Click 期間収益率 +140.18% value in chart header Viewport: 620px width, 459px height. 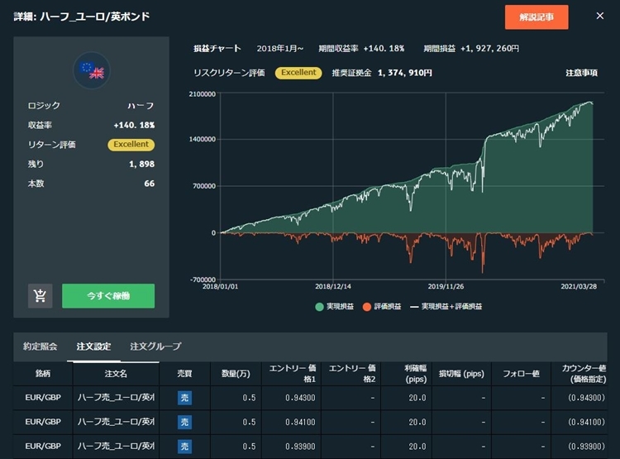pos(384,48)
